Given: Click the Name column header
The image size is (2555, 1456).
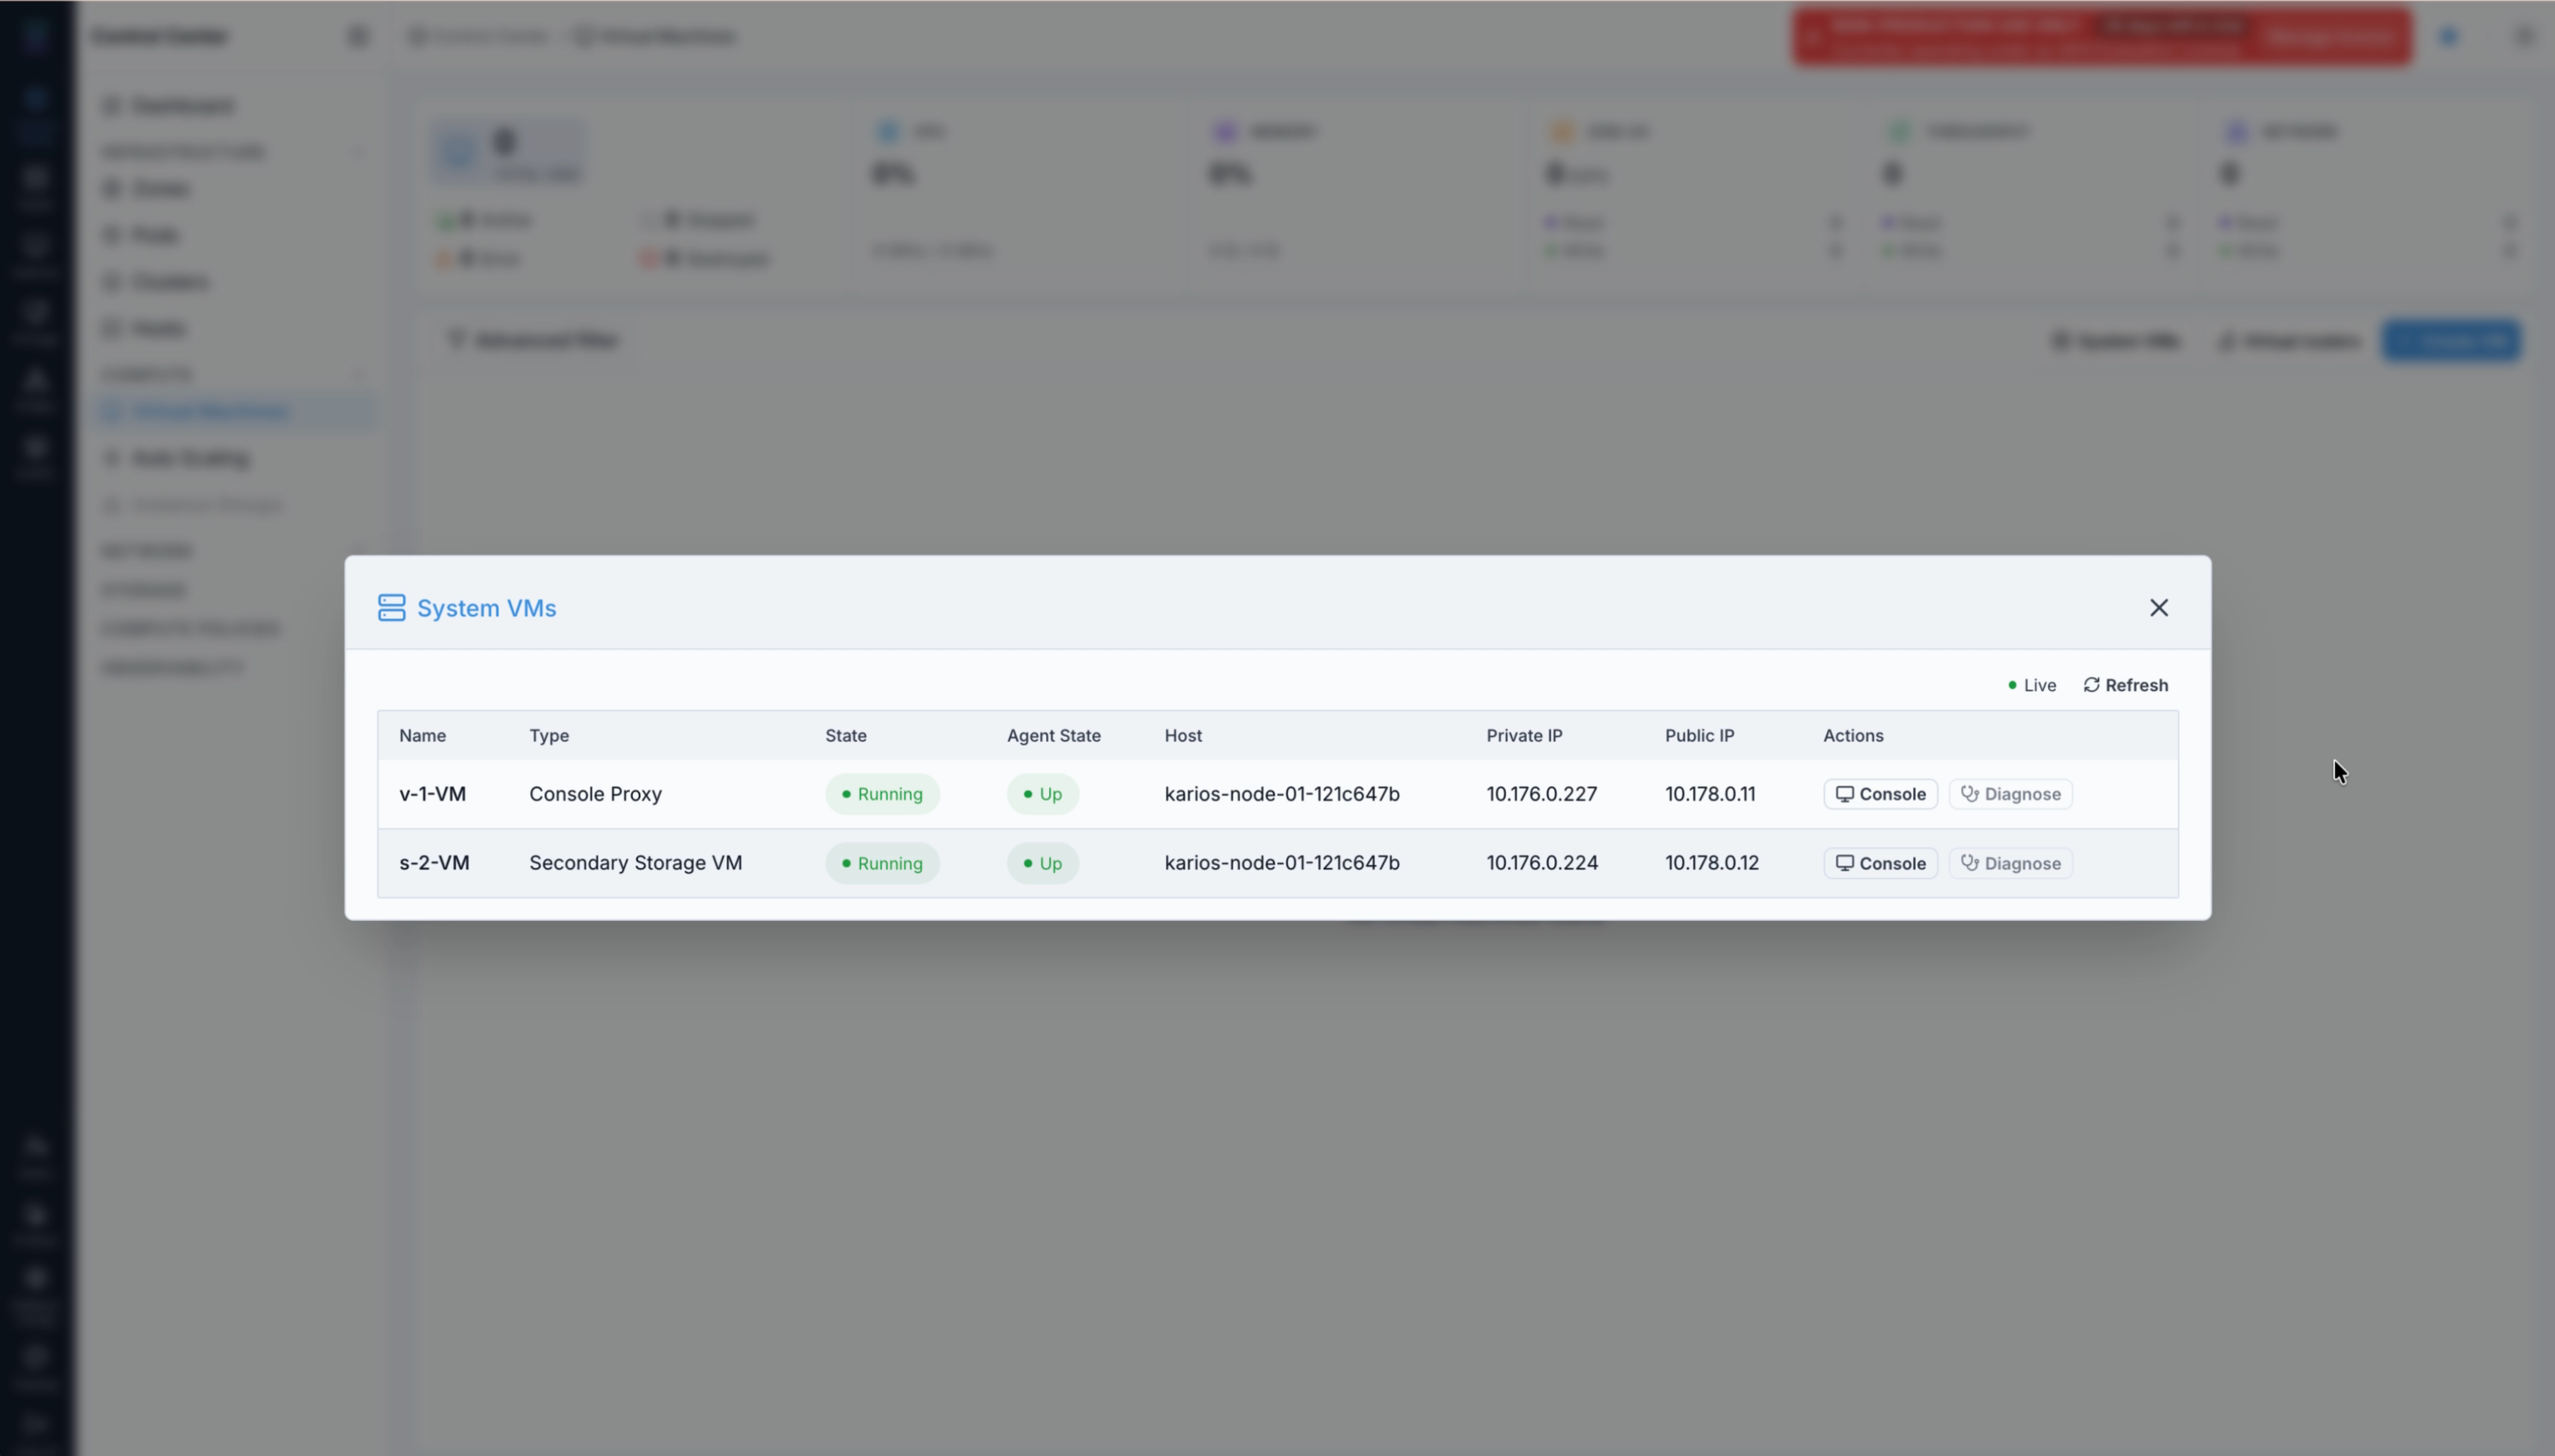Looking at the screenshot, I should tap(422, 735).
